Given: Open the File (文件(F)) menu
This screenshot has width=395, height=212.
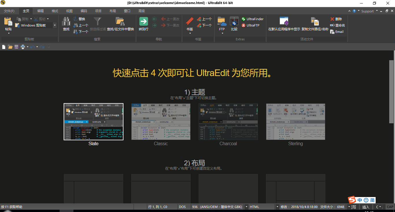Looking at the screenshot, I should point(9,11).
